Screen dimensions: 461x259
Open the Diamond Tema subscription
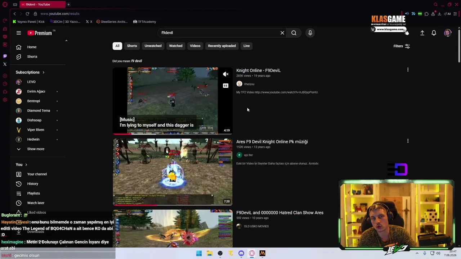click(38, 111)
